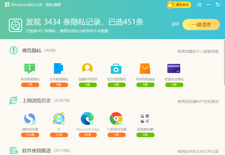Click the 返回 back link
225x155 pixels.
click(x=175, y=24)
